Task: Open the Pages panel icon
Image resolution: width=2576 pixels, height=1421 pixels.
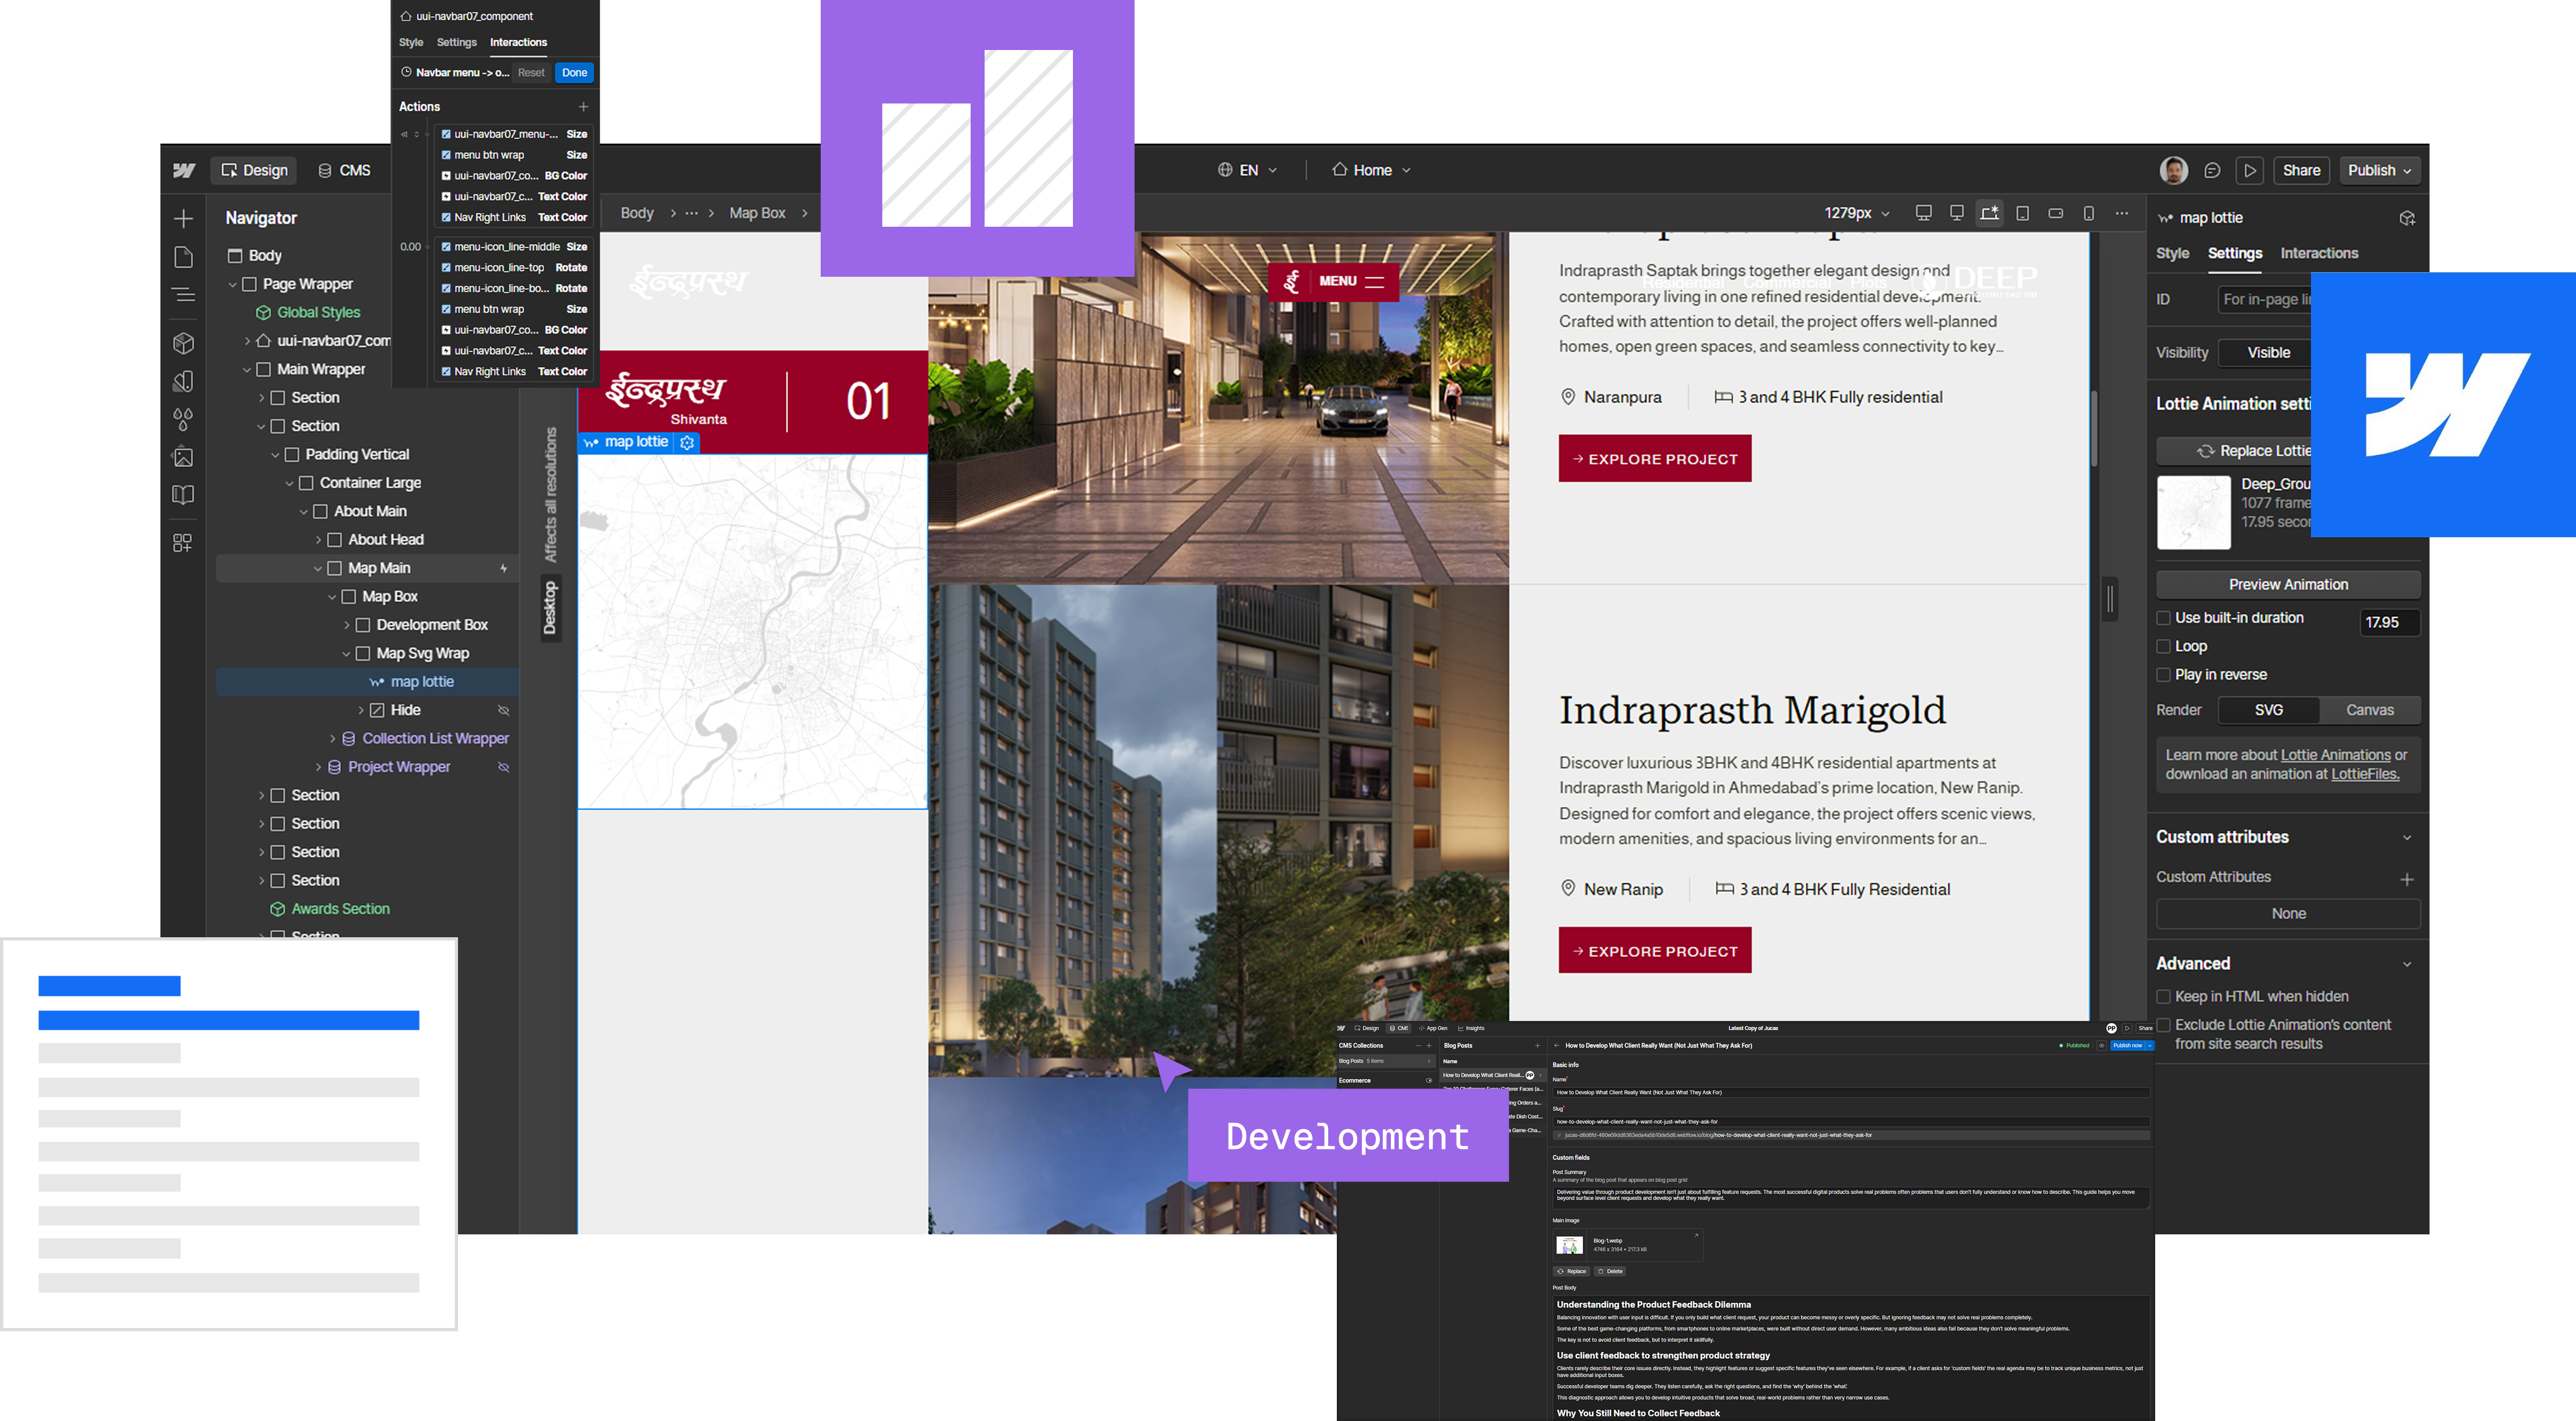Action: click(x=183, y=257)
